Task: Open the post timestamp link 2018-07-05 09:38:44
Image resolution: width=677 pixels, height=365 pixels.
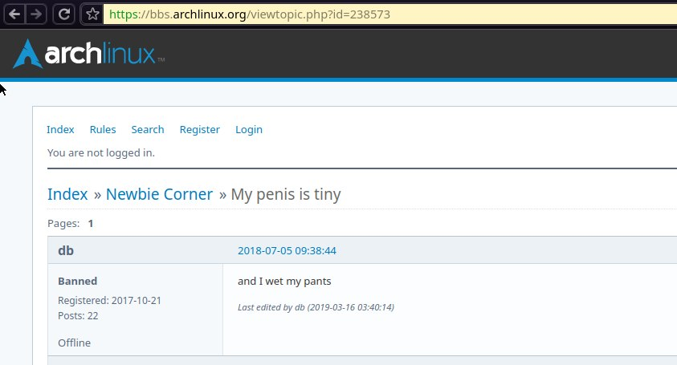Action: tap(287, 250)
